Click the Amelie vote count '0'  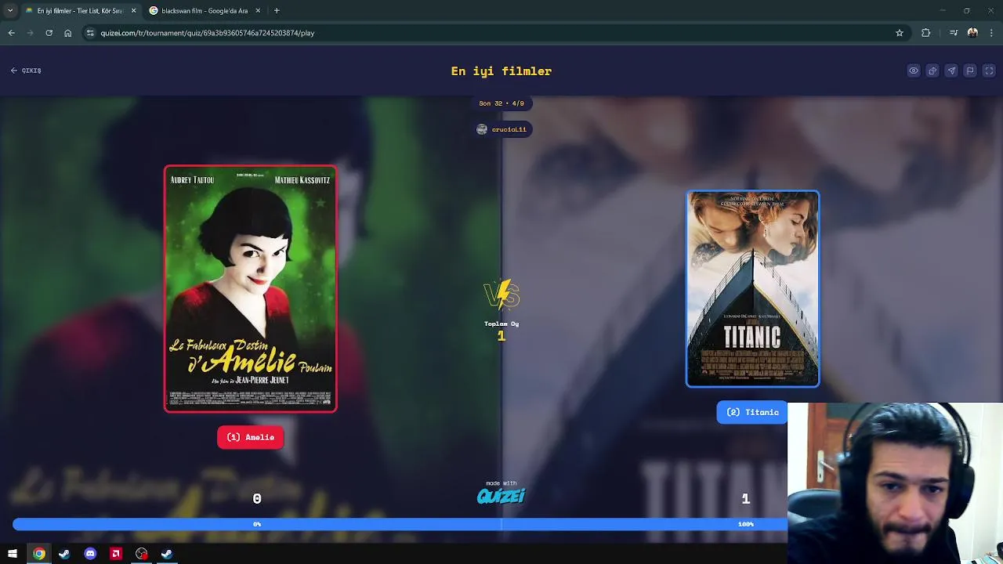(257, 499)
